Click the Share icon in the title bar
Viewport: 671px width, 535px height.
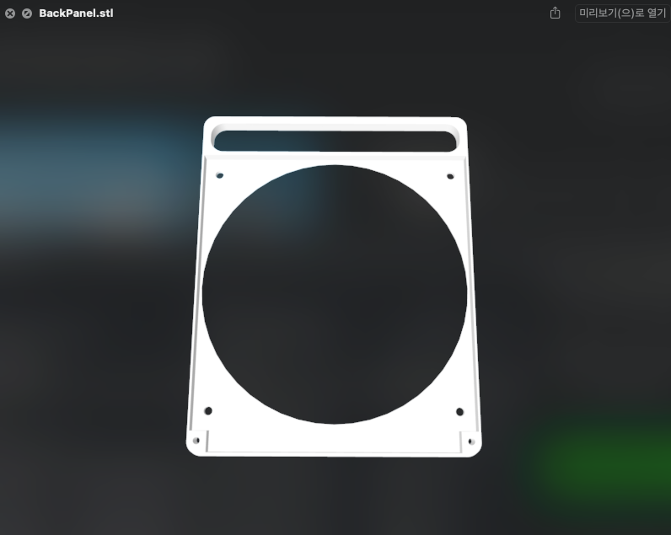(x=555, y=13)
